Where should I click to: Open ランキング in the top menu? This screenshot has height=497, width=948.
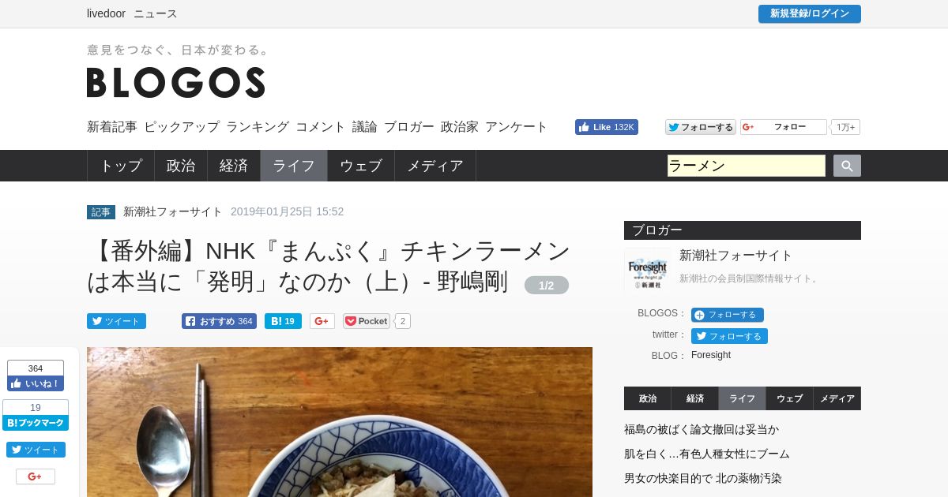pyautogui.click(x=258, y=126)
